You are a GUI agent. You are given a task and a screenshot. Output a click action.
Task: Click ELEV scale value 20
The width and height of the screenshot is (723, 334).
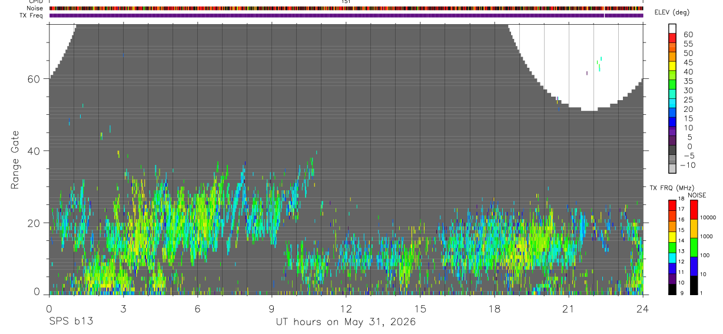click(x=688, y=110)
